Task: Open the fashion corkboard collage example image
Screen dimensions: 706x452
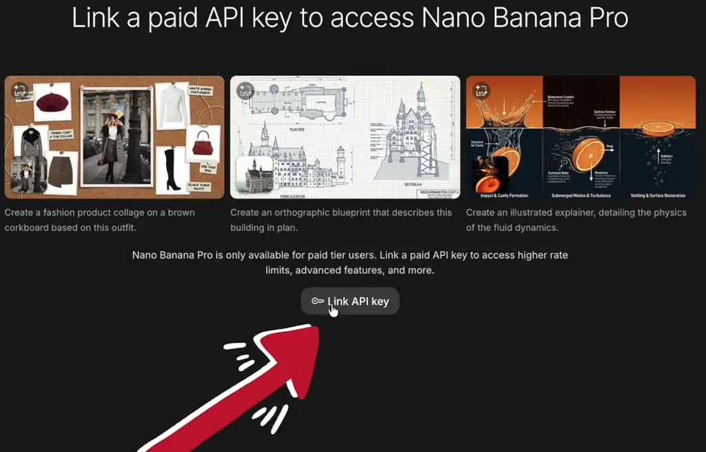Action: point(114,137)
